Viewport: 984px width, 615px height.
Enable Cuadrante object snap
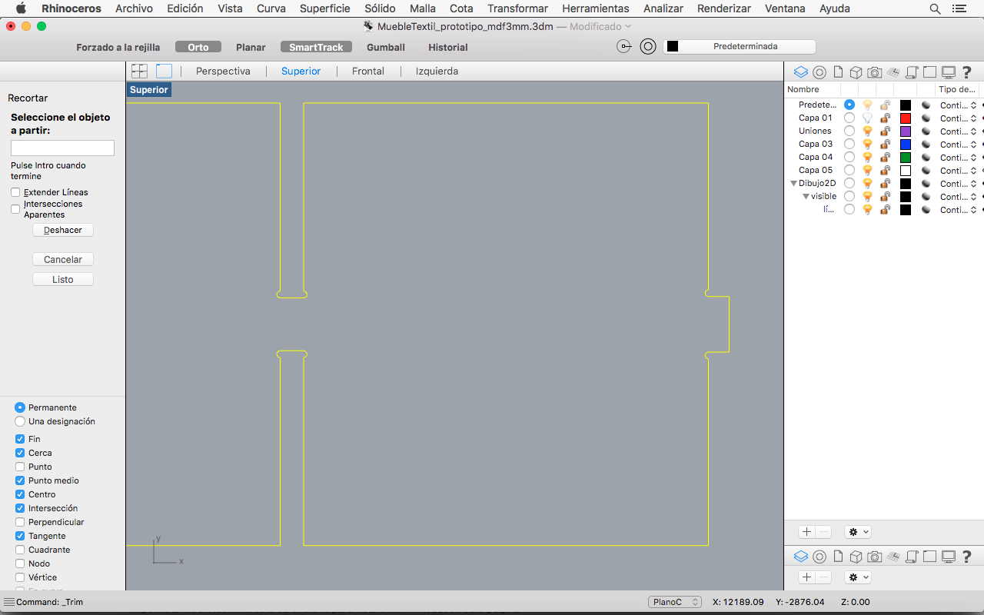coord(20,550)
